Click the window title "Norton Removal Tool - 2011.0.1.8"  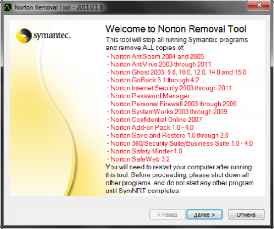59,7
